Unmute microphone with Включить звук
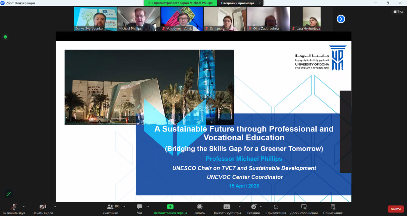Image resolution: width=407 pixels, height=216 pixels. coord(14,207)
